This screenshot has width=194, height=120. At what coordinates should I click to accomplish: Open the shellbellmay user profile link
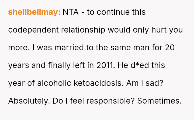coord(34,12)
